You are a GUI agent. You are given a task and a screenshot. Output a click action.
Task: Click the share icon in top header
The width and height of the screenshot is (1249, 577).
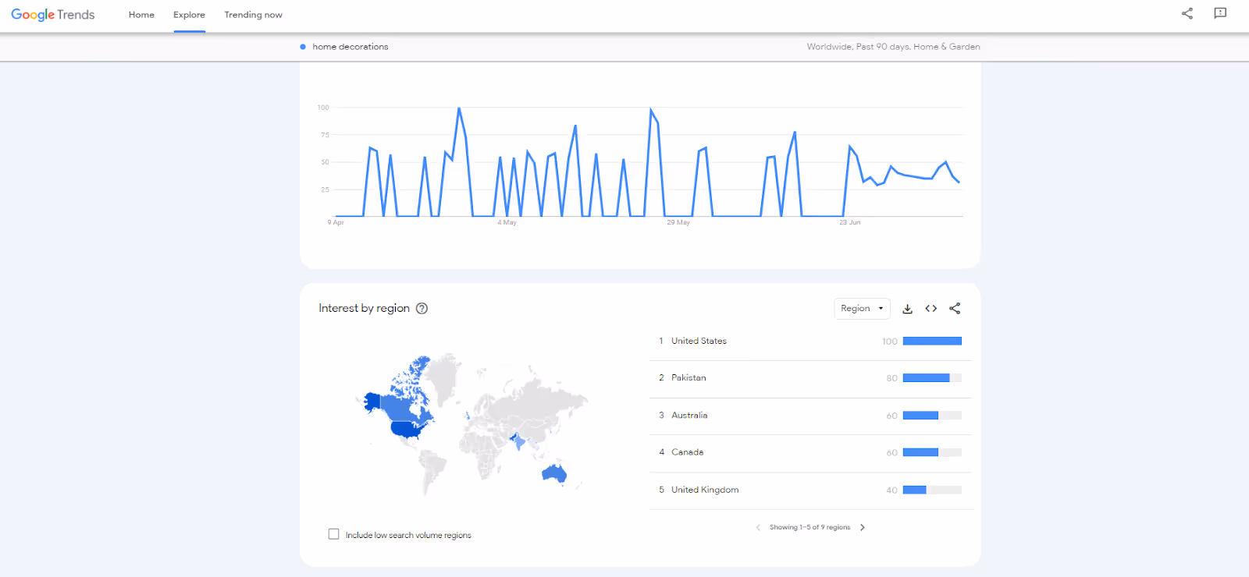click(1187, 13)
